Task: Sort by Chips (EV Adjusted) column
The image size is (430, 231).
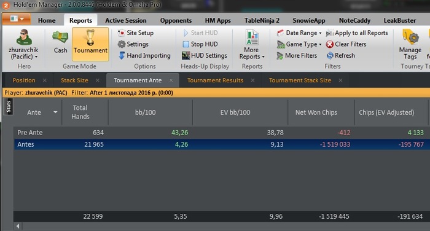Action: tap(391, 112)
